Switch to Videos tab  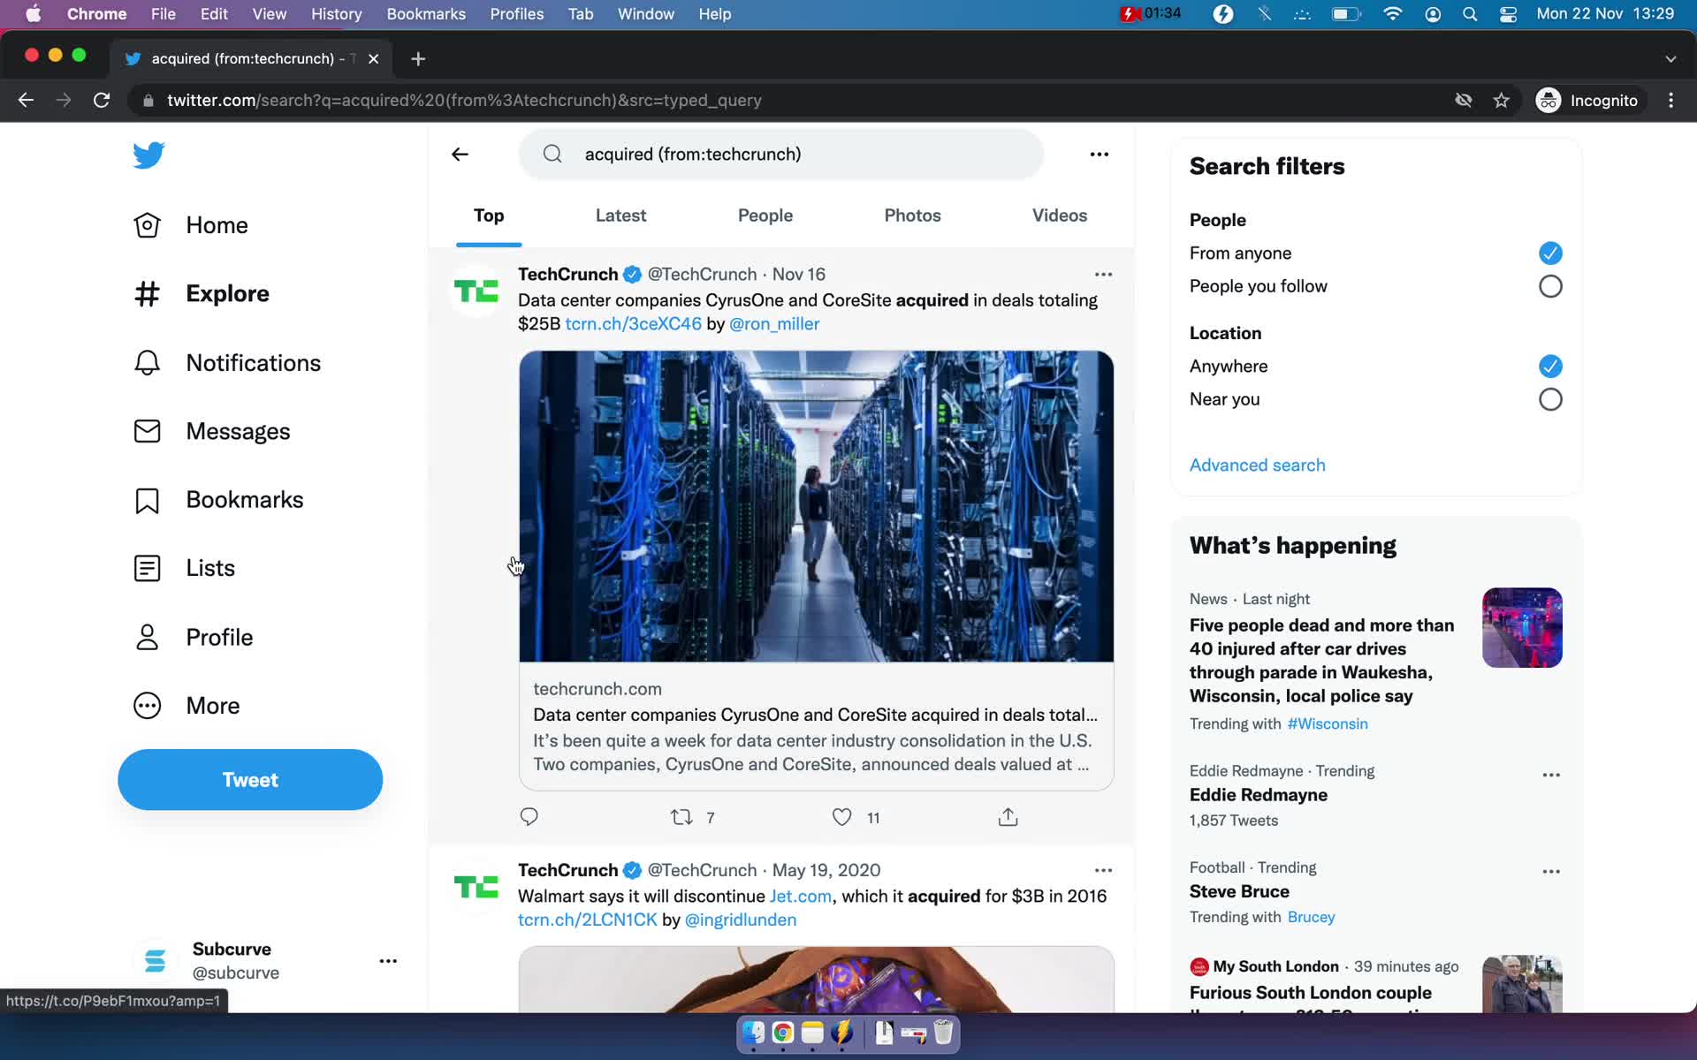point(1060,216)
